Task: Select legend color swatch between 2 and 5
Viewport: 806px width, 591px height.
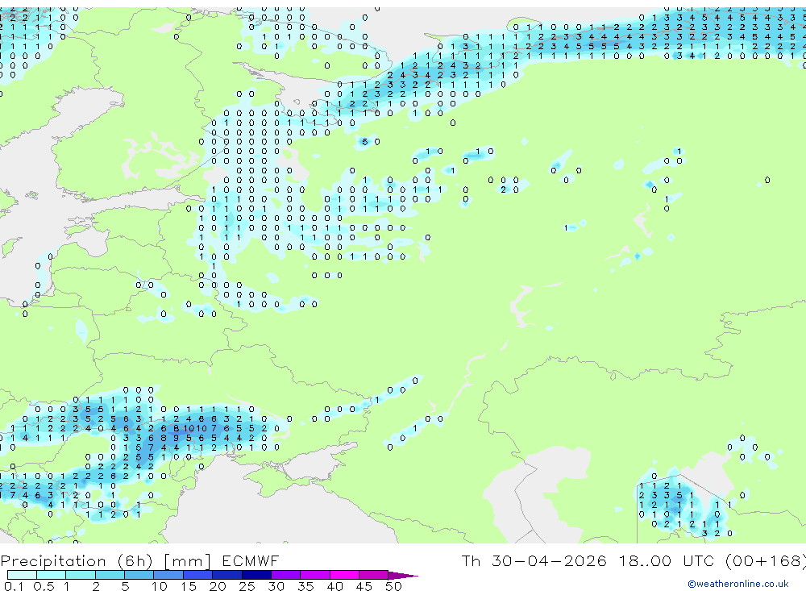Action: (x=110, y=575)
